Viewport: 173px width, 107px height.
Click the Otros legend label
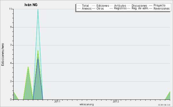click(100, 8)
